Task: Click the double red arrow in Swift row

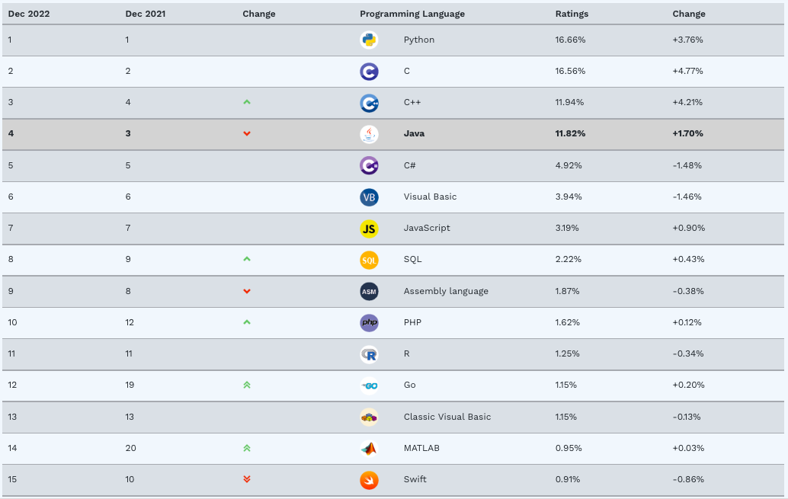Action: click(x=247, y=479)
